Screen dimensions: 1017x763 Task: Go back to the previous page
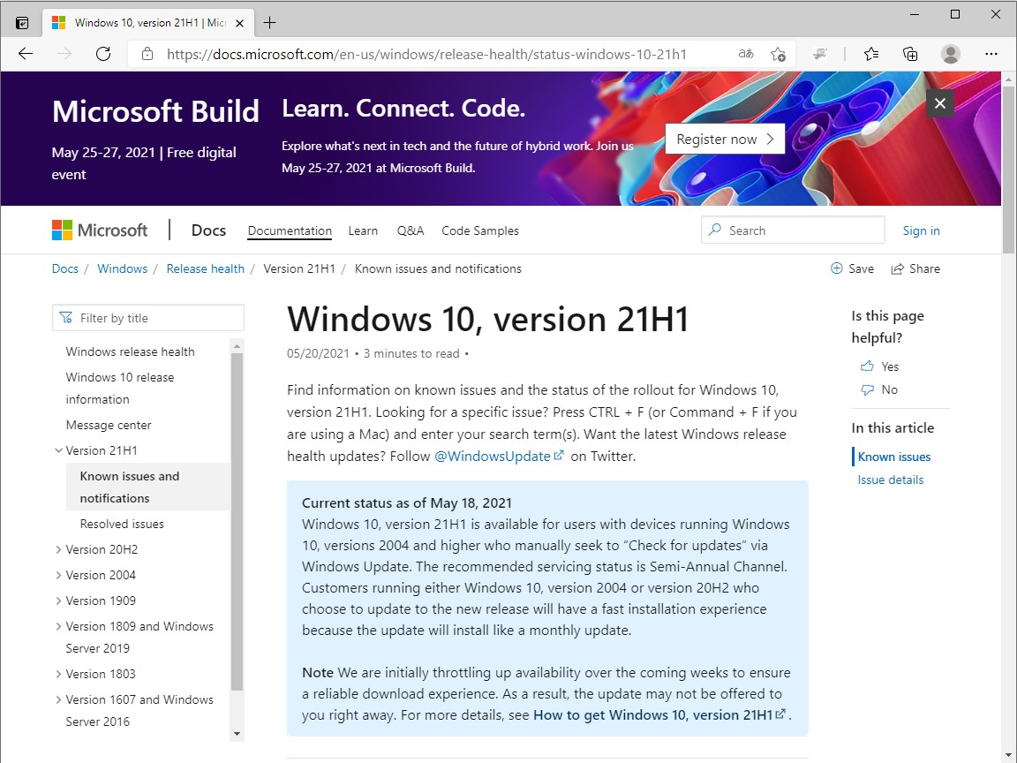click(25, 54)
